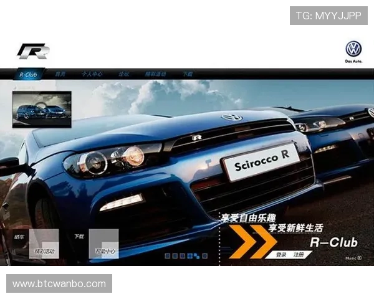Open the 首页 home menu item
Screen dimensions: 374x299
pos(60,74)
